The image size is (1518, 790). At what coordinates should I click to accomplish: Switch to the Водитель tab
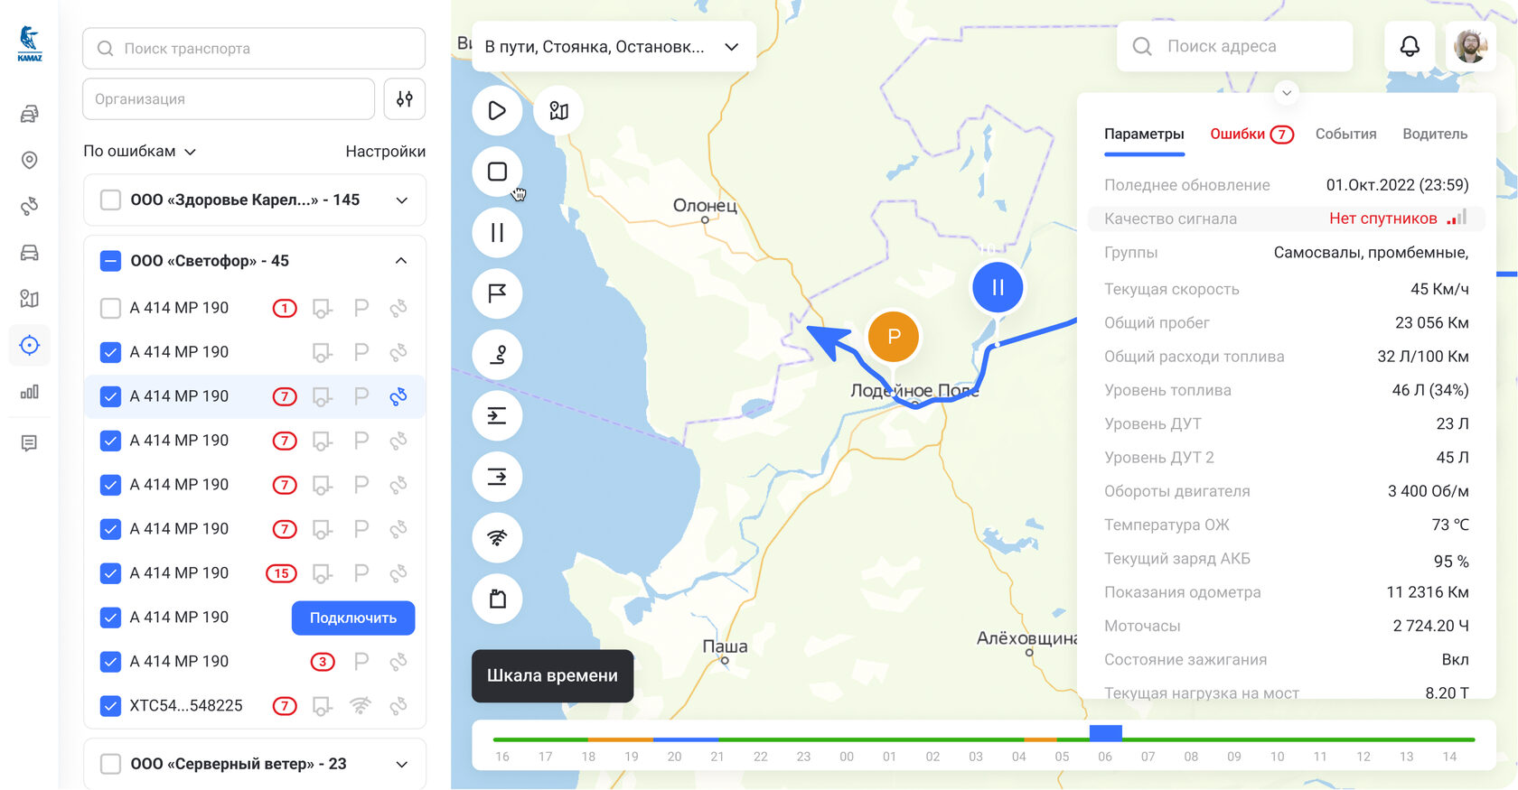click(x=1434, y=135)
